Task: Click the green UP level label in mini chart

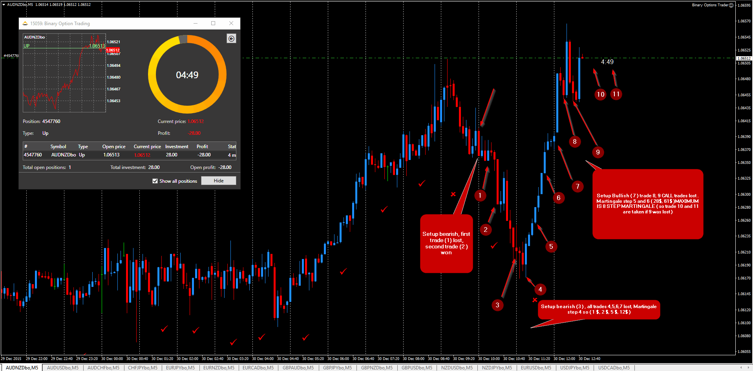Action: pyautogui.click(x=27, y=46)
